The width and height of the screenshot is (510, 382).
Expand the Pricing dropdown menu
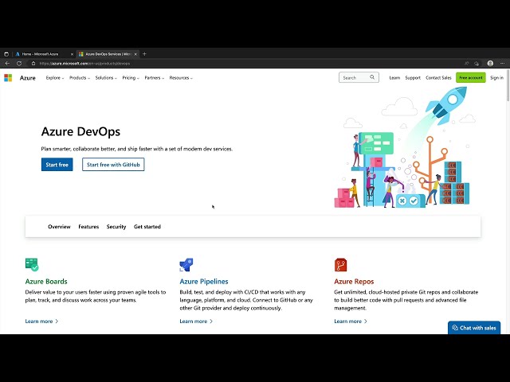(131, 78)
